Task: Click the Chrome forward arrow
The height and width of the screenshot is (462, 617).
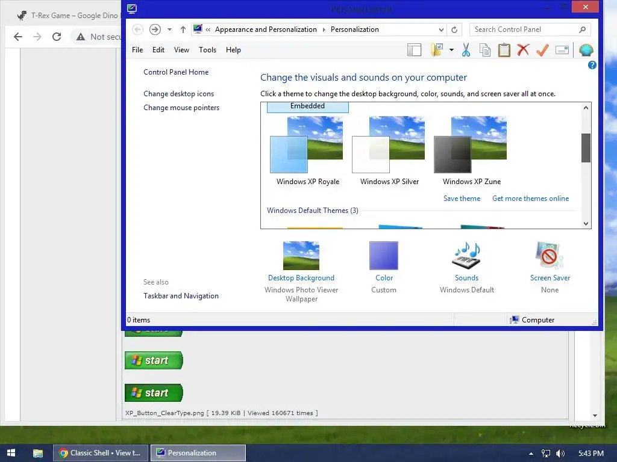Action: point(37,37)
